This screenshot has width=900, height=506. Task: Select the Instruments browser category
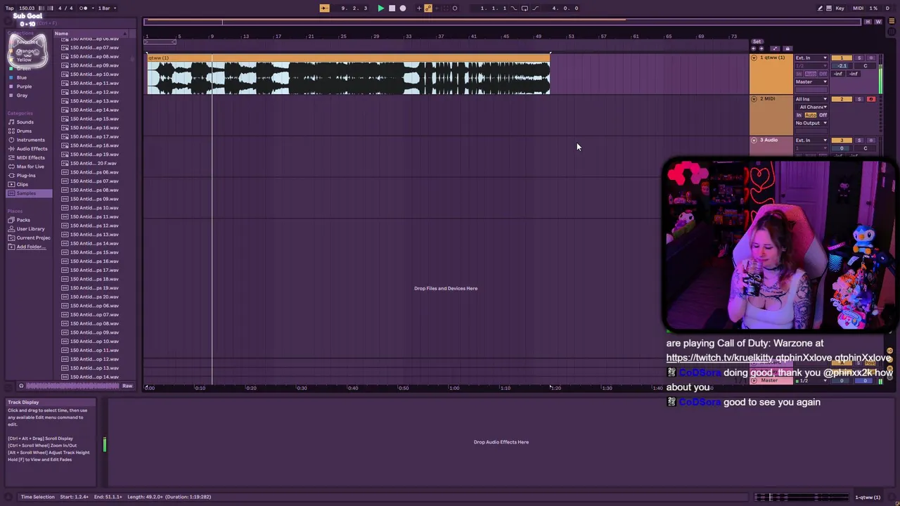[30, 140]
